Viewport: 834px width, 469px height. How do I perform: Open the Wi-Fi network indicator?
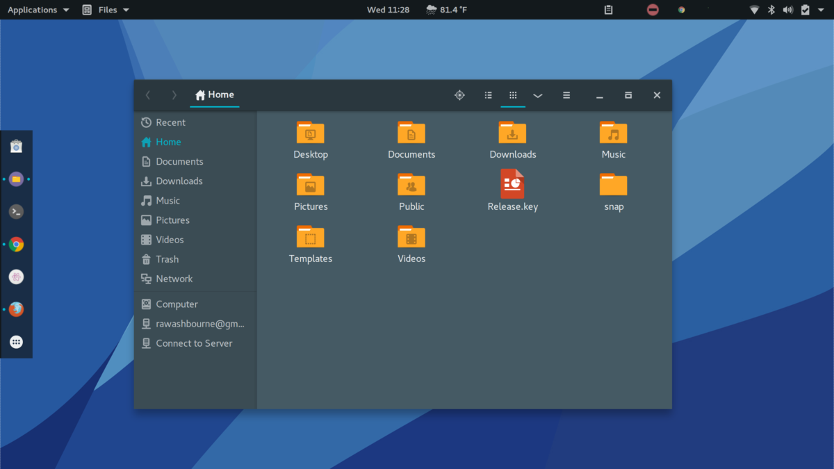[754, 10]
